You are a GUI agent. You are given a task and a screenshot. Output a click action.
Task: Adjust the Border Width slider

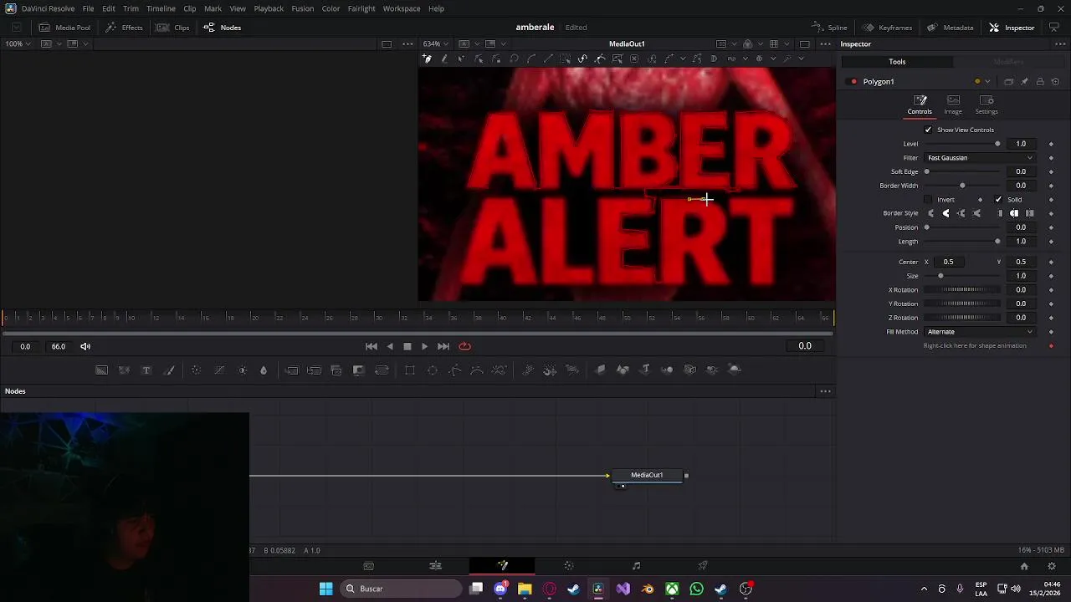(x=962, y=186)
